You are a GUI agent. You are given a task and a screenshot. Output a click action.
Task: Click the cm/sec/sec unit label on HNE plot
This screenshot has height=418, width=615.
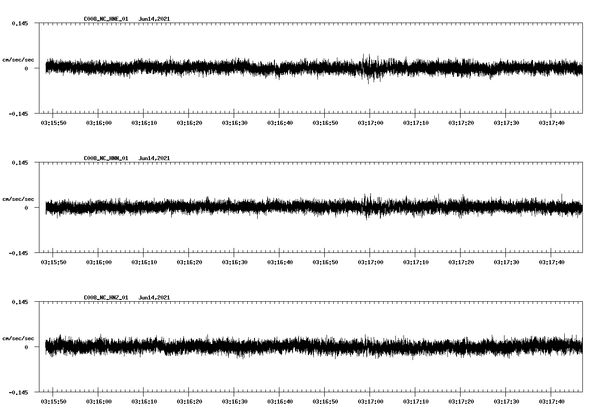(x=18, y=60)
